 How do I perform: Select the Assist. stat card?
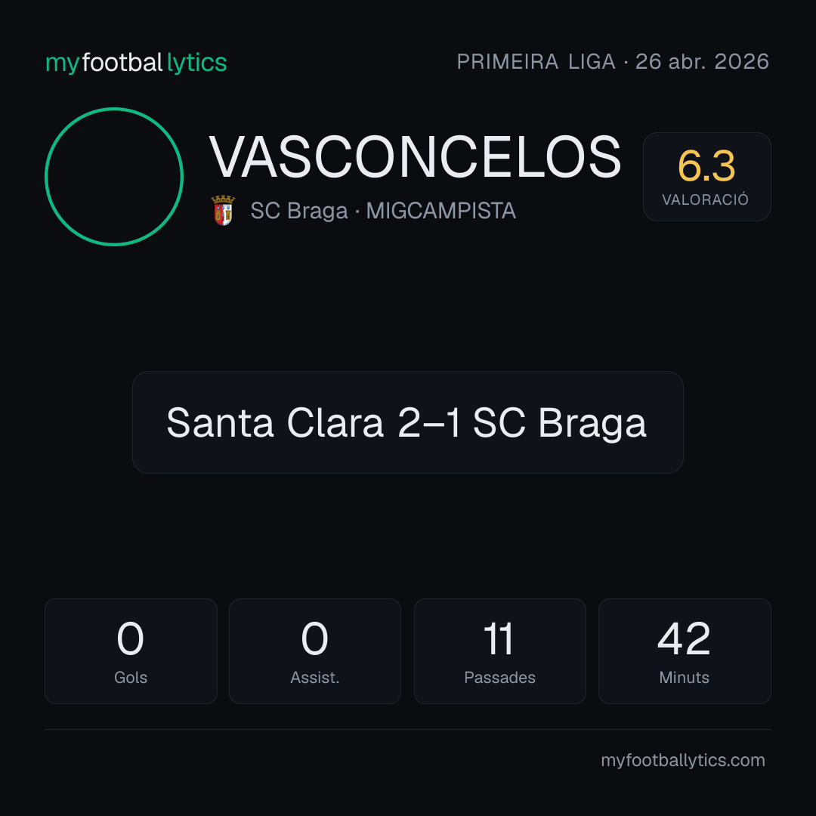315,651
